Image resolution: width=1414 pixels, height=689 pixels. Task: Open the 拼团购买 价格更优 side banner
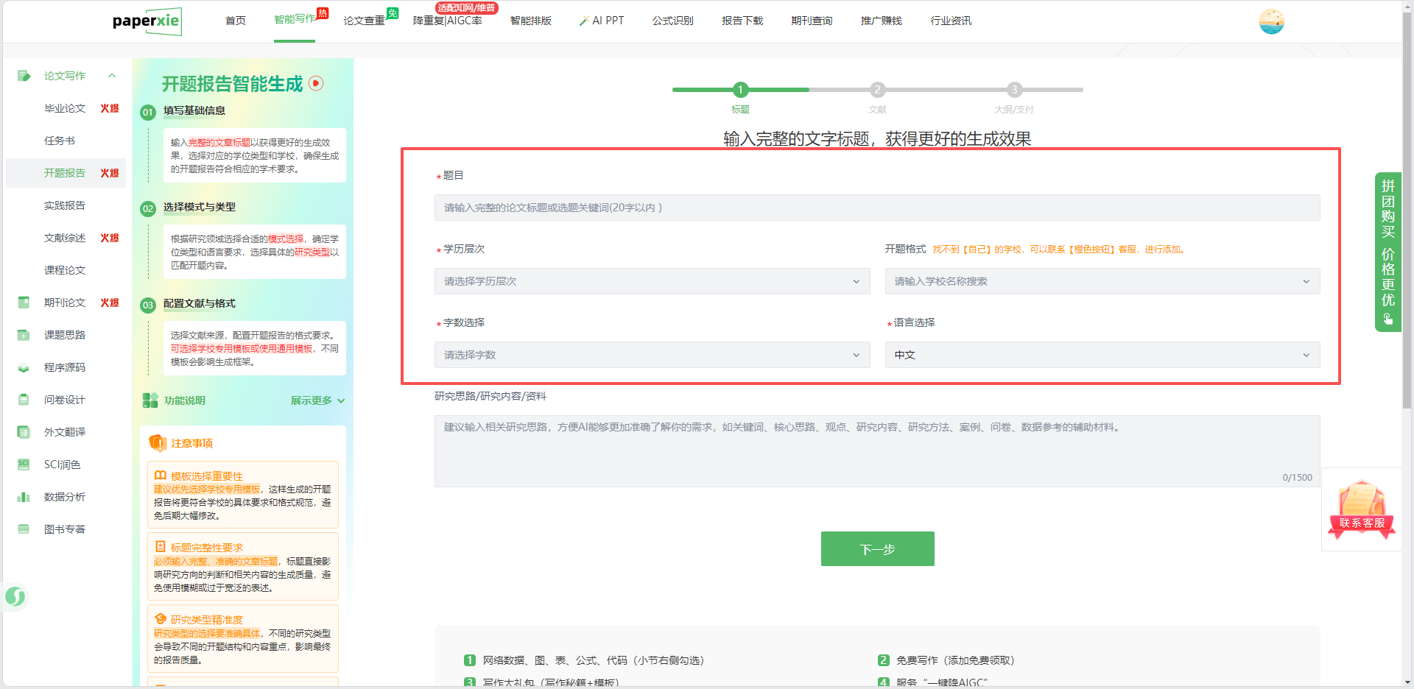click(1387, 252)
